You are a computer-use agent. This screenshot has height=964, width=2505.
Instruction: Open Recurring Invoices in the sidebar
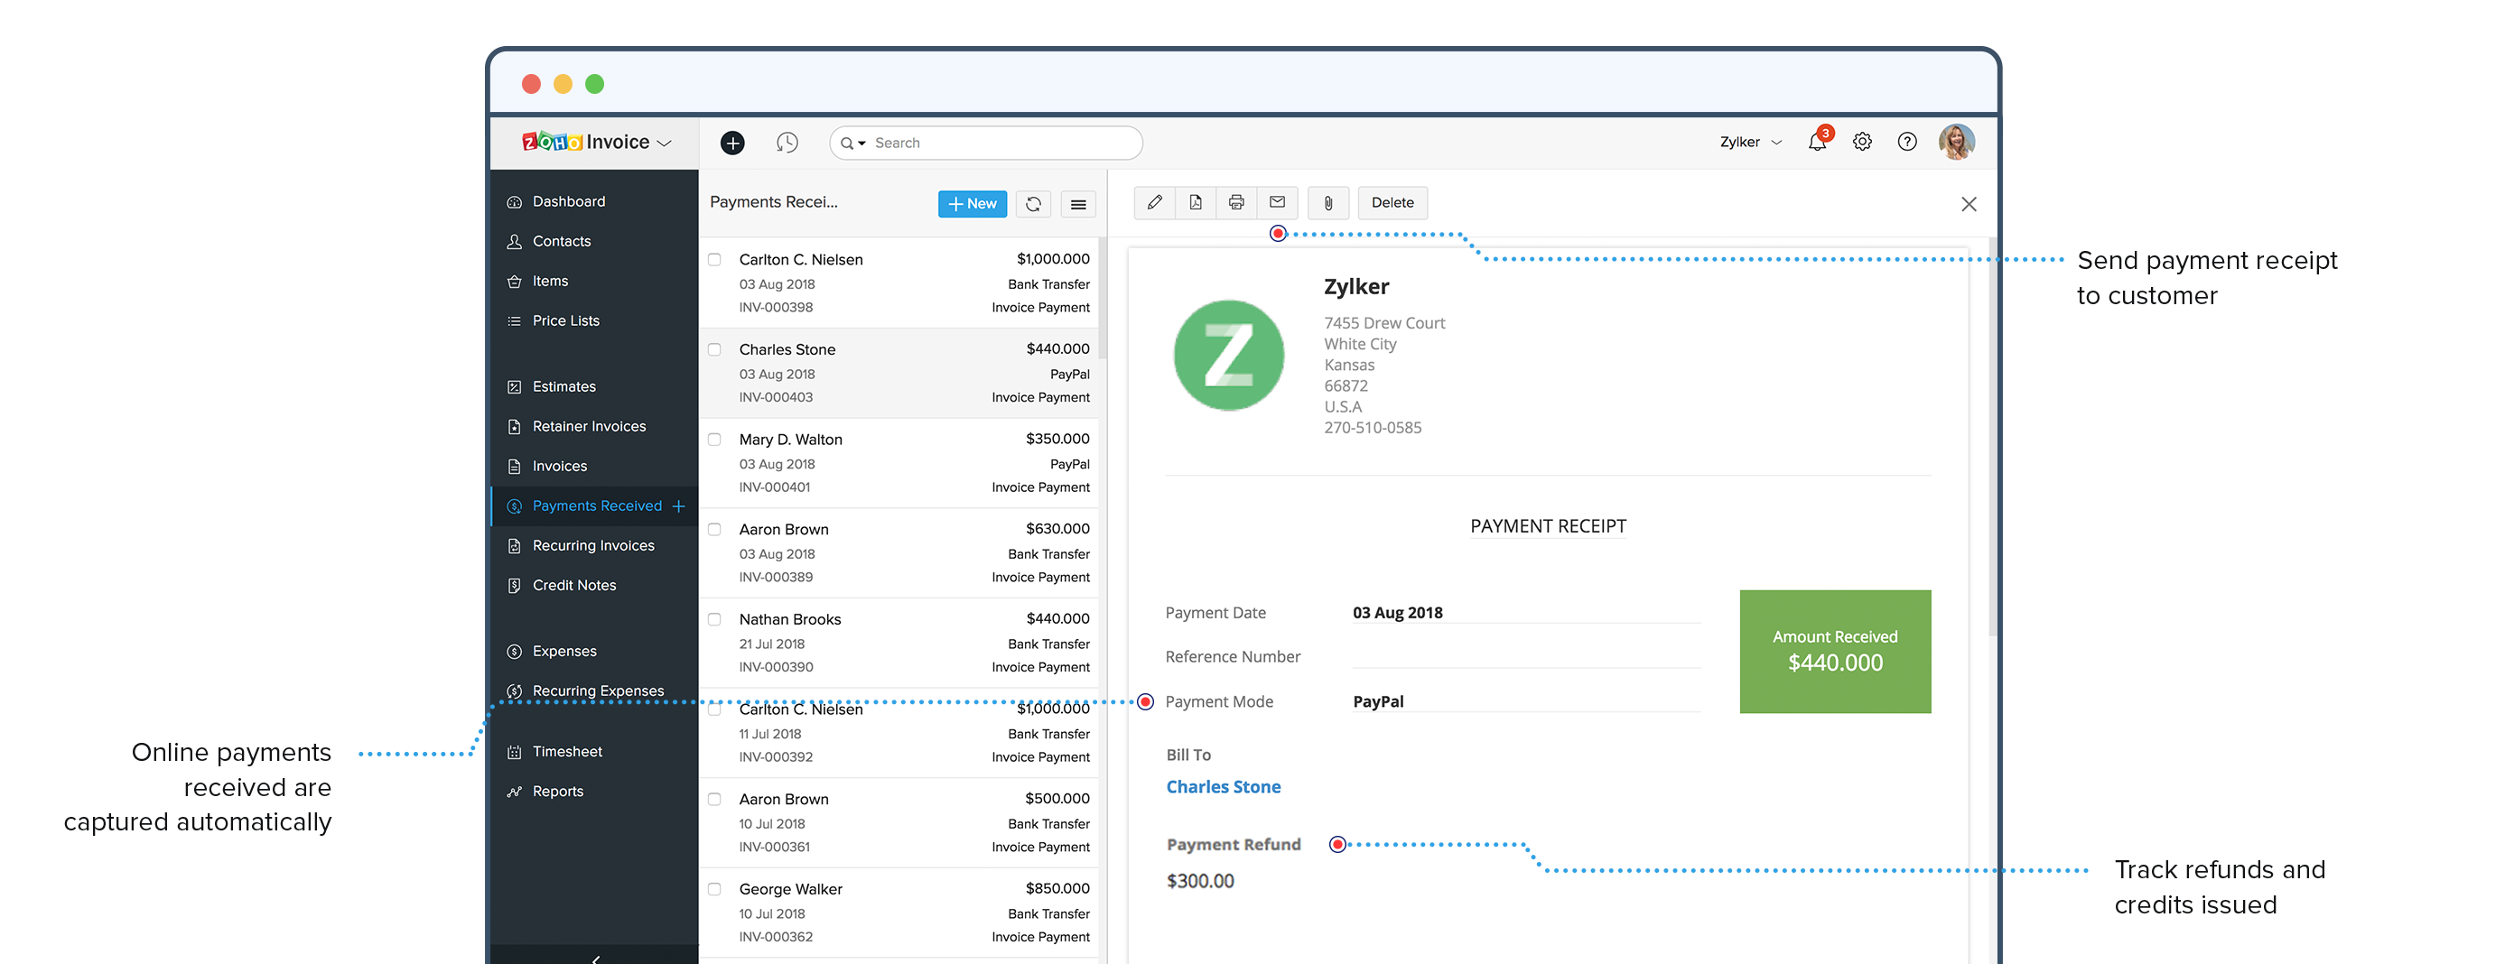point(594,546)
